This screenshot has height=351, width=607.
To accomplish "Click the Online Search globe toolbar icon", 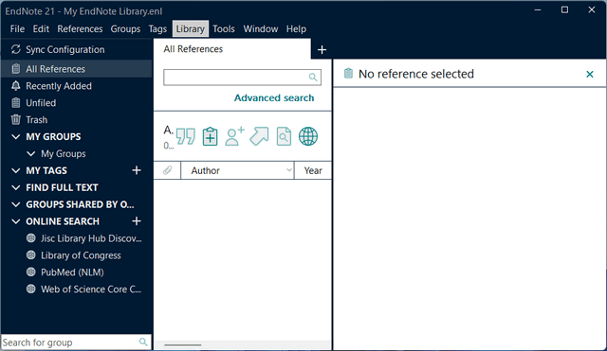I will [x=308, y=136].
